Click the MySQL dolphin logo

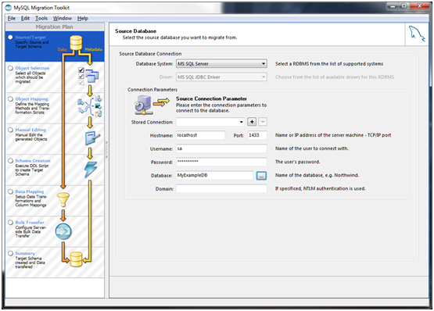click(x=417, y=34)
